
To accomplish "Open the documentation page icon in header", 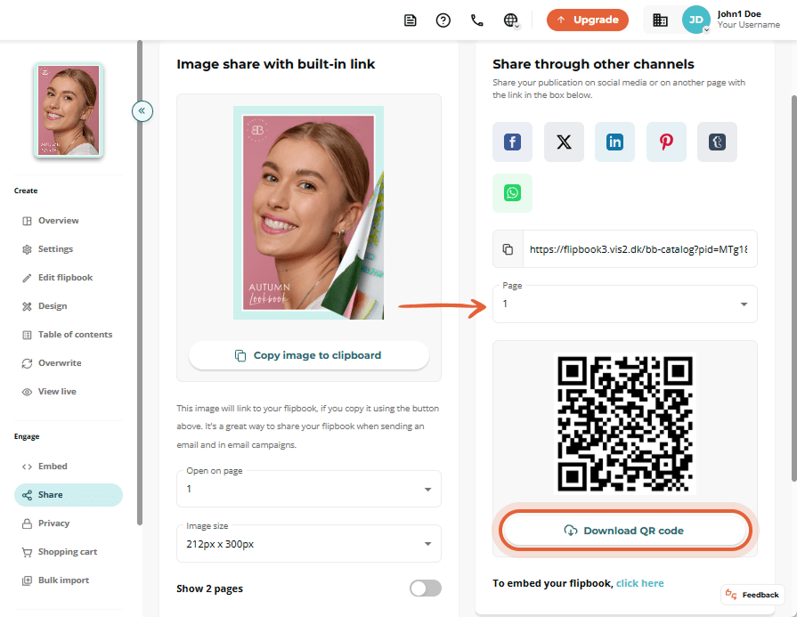I will click(411, 20).
